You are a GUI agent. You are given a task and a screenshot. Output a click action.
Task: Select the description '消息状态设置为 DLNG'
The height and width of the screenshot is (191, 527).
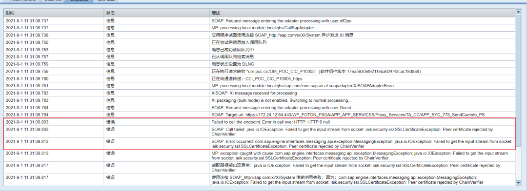tap(233, 64)
